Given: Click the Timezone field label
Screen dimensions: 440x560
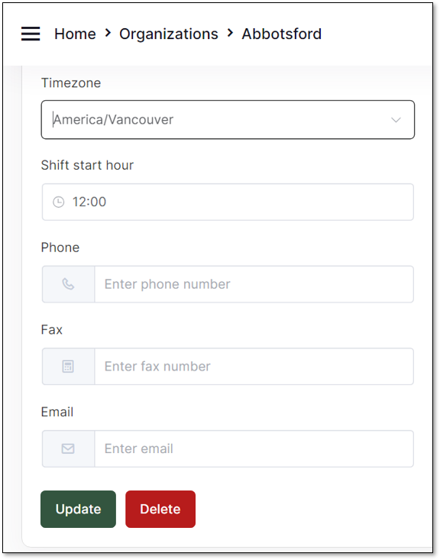Looking at the screenshot, I should click(x=71, y=83).
